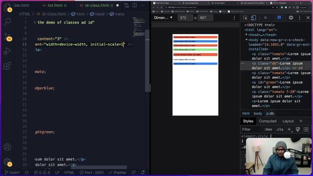The height and width of the screenshot is (176, 313).
Task: Click body in the DOM breadcrumb
Action: [x=258, y=113]
